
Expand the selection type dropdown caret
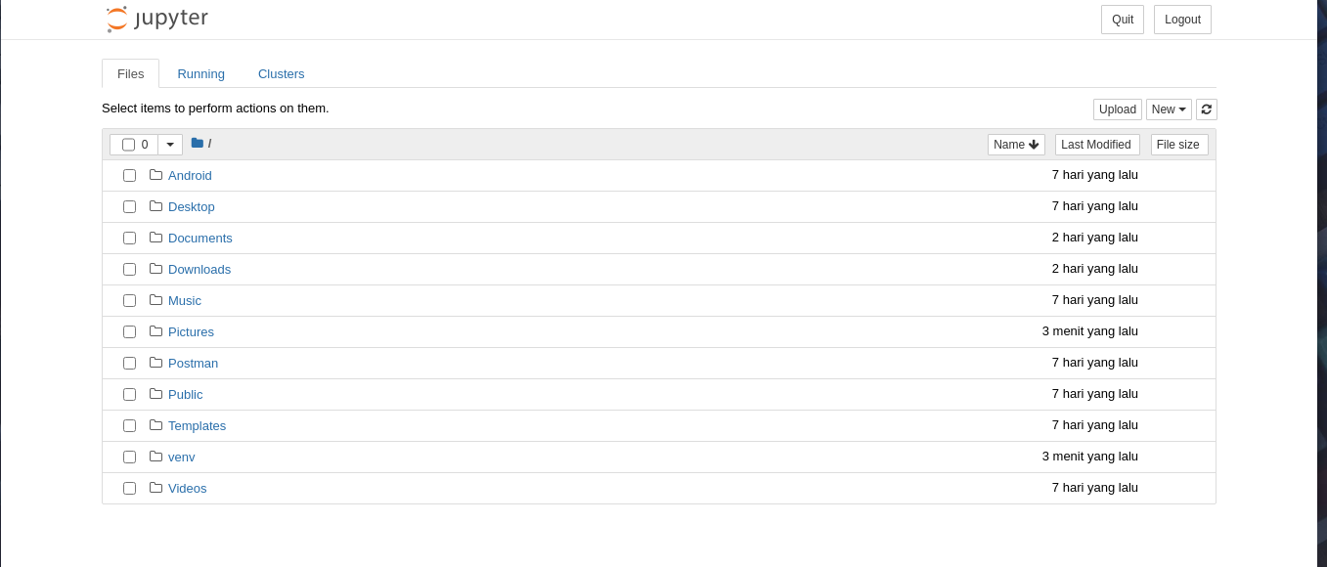pos(170,145)
